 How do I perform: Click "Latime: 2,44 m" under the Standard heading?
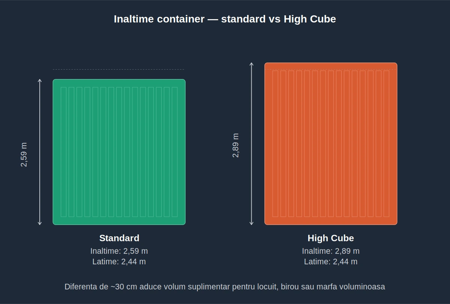[119, 262]
